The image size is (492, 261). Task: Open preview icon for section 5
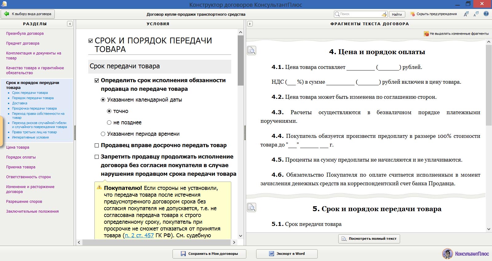(252, 207)
